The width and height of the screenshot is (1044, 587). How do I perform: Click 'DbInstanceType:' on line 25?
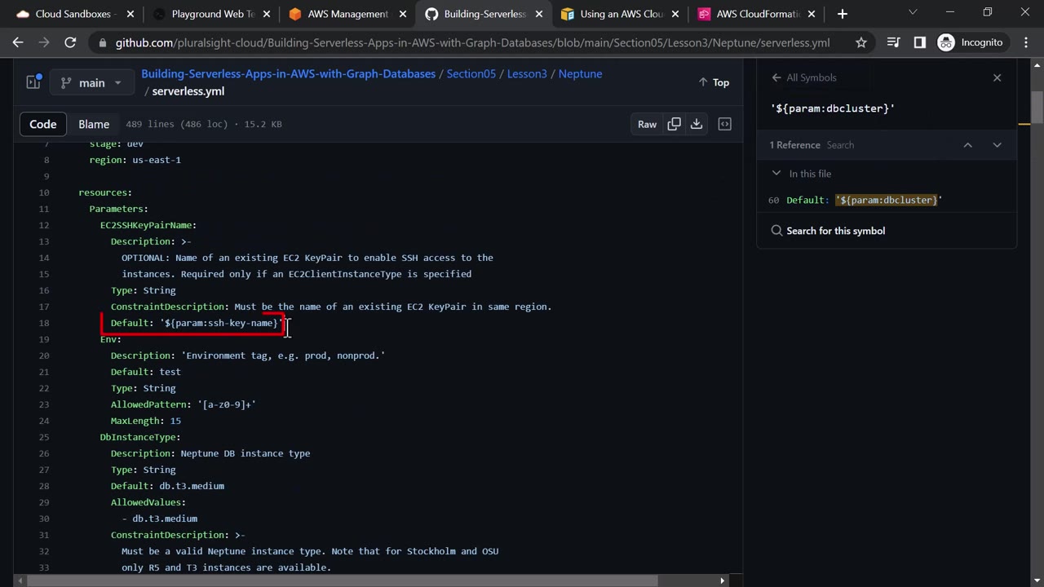(x=140, y=437)
